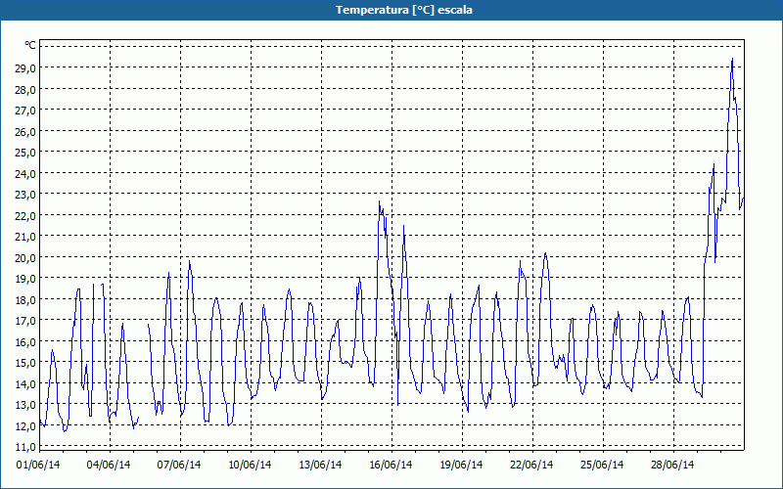Click the 25,0 y-axis label
The width and height of the screenshot is (783, 489).
pyautogui.click(x=25, y=153)
